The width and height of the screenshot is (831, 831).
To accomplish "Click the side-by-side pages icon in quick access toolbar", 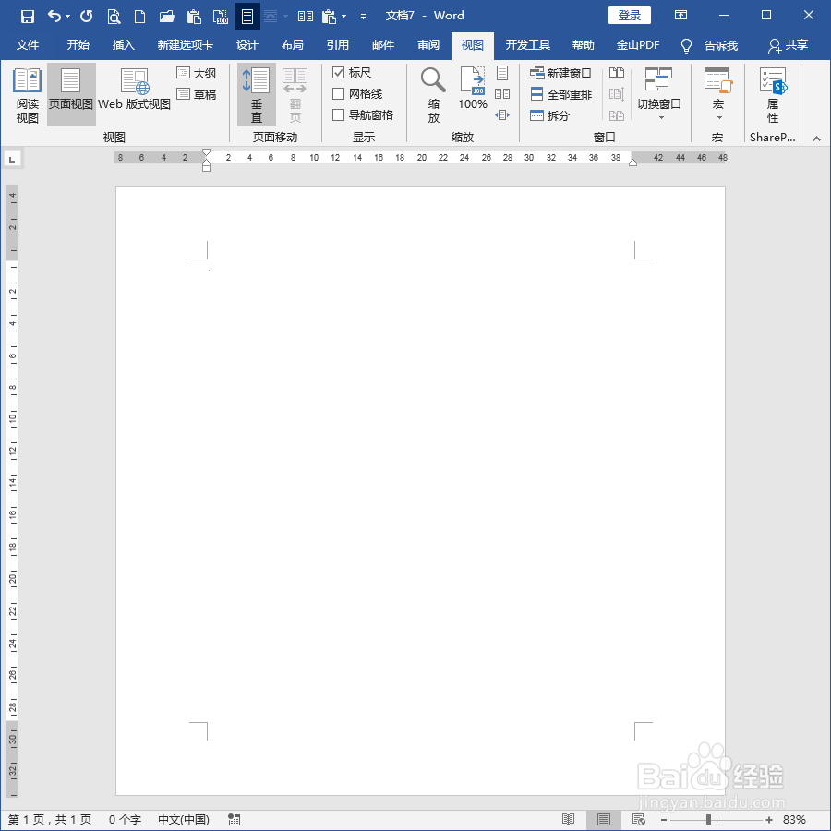I will tap(306, 17).
